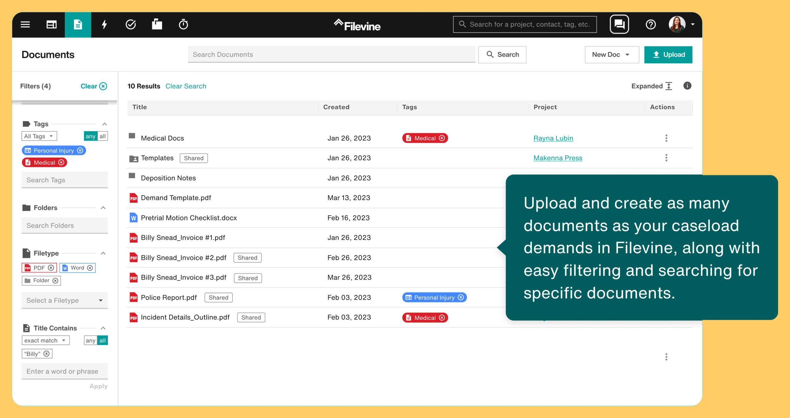Set tags match to any

click(x=90, y=136)
